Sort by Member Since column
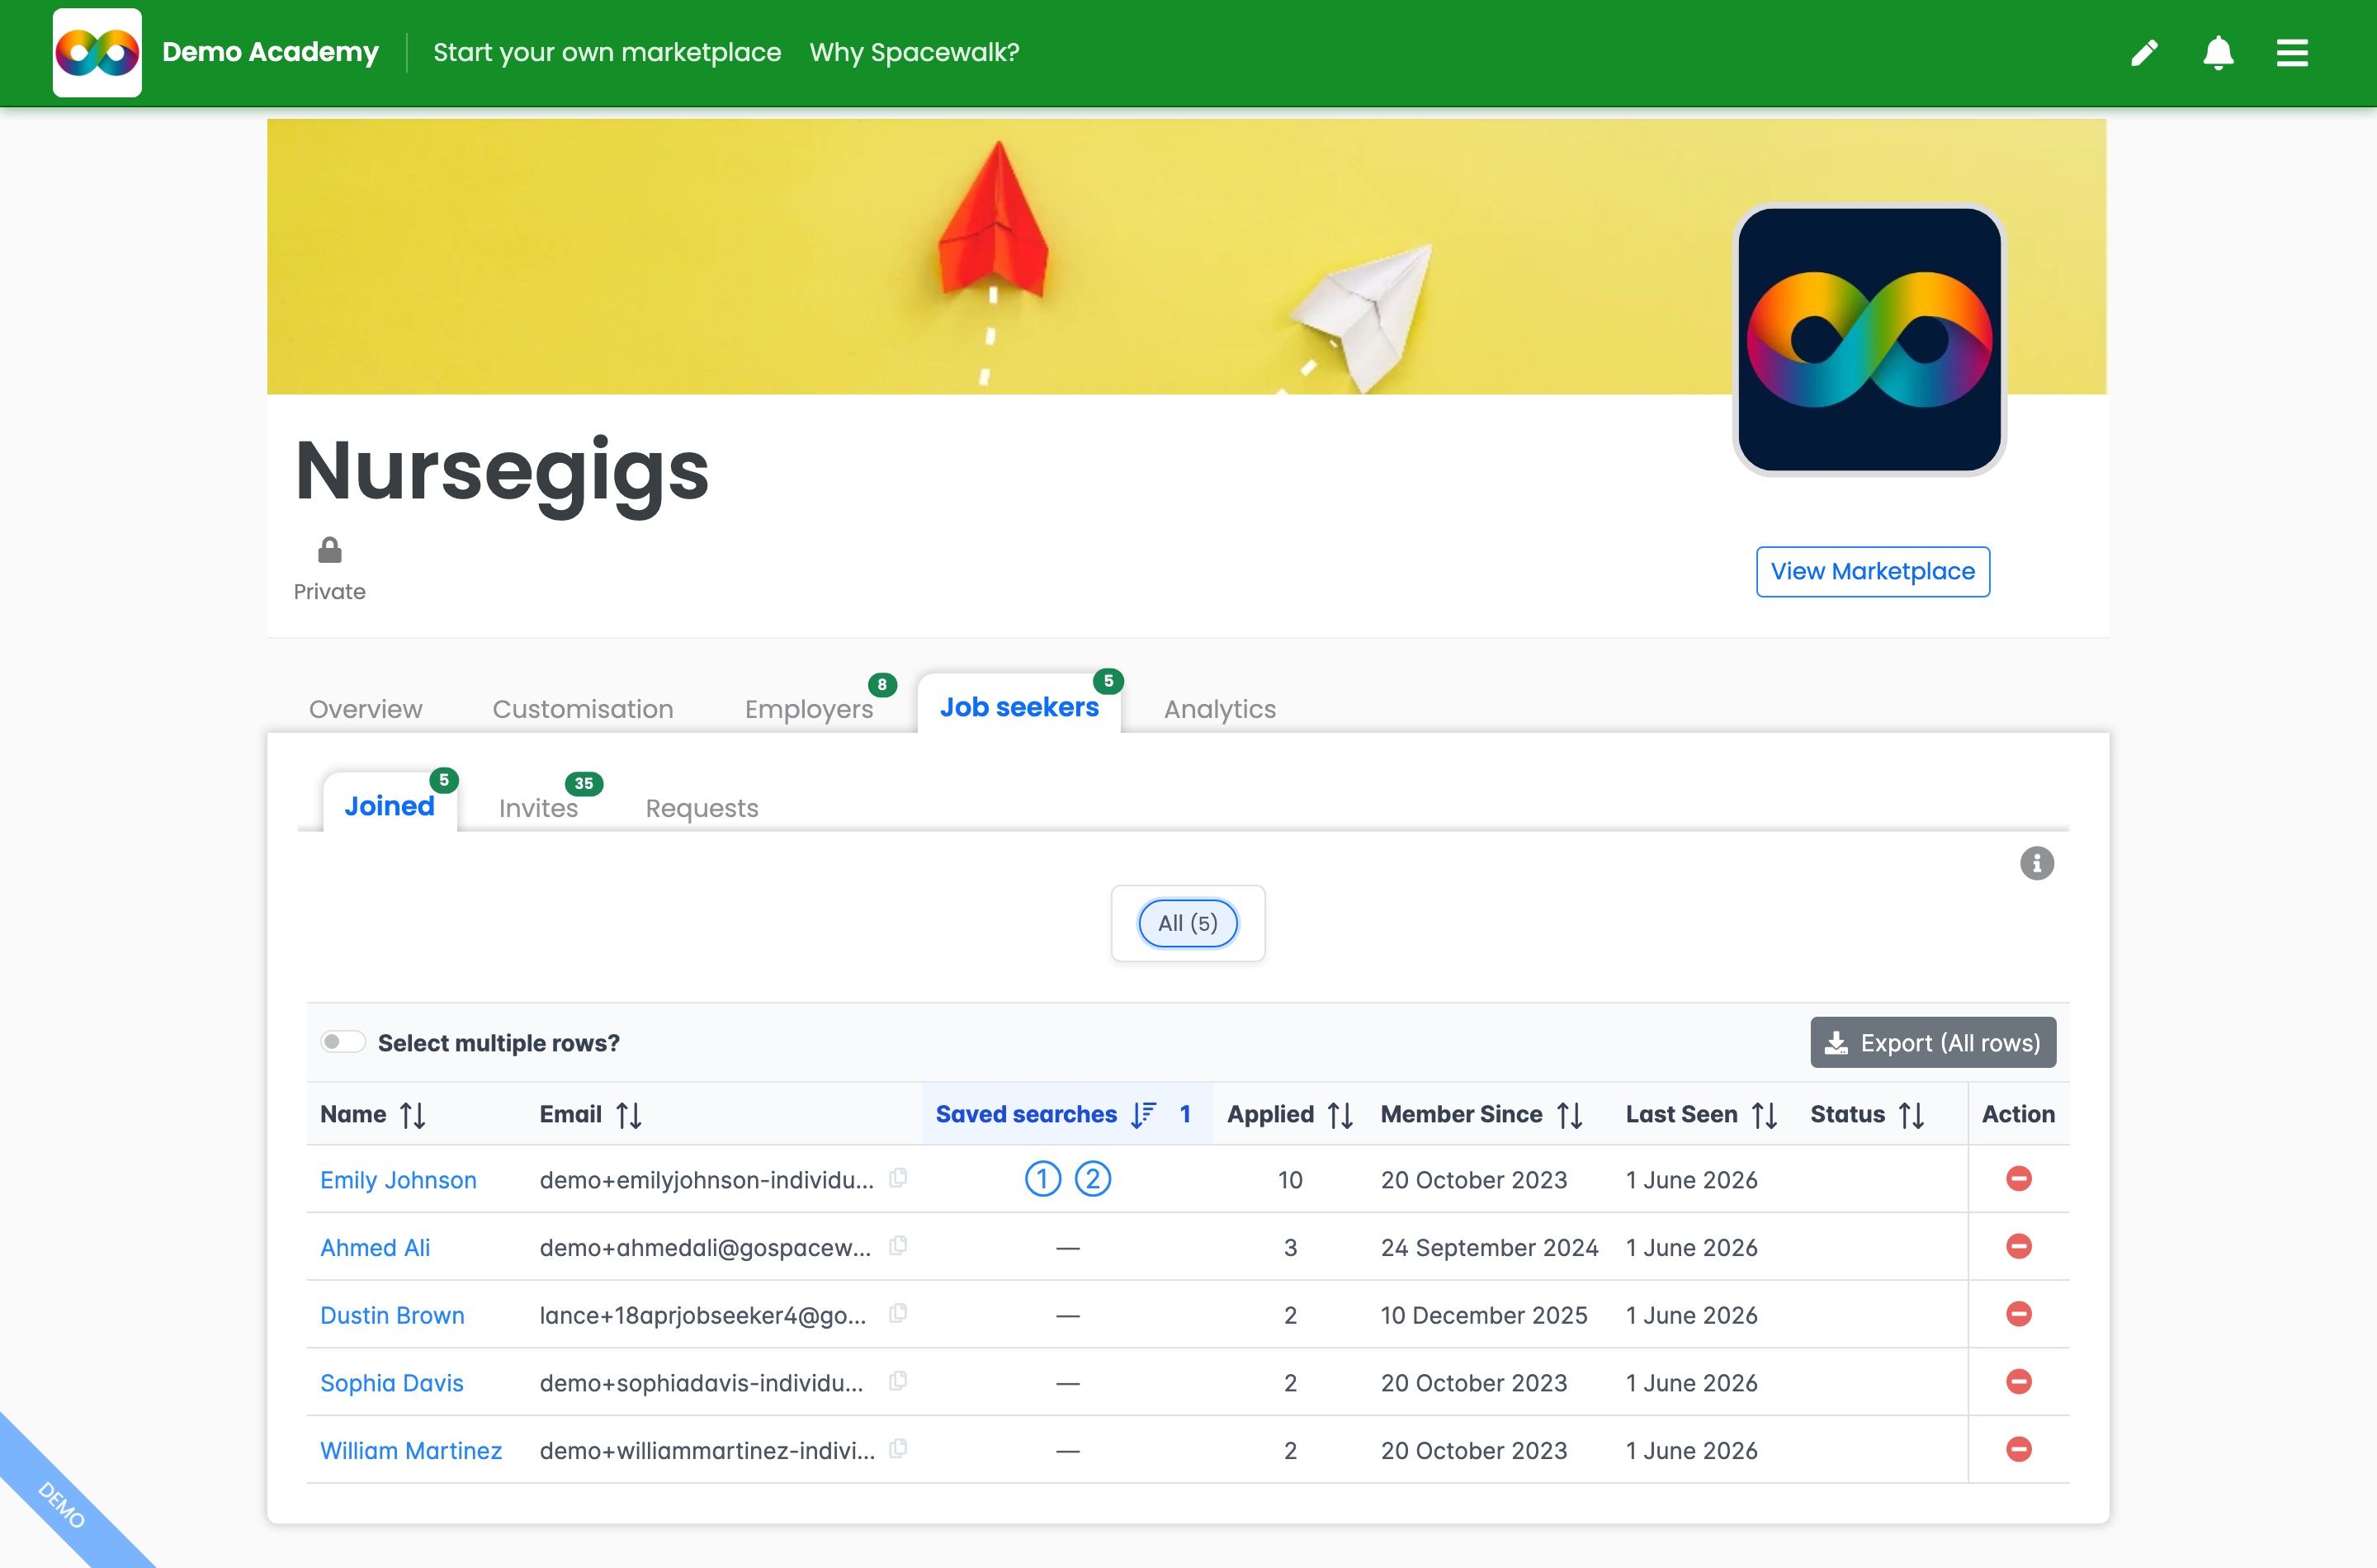The width and height of the screenshot is (2377, 1568). coord(1481,1114)
